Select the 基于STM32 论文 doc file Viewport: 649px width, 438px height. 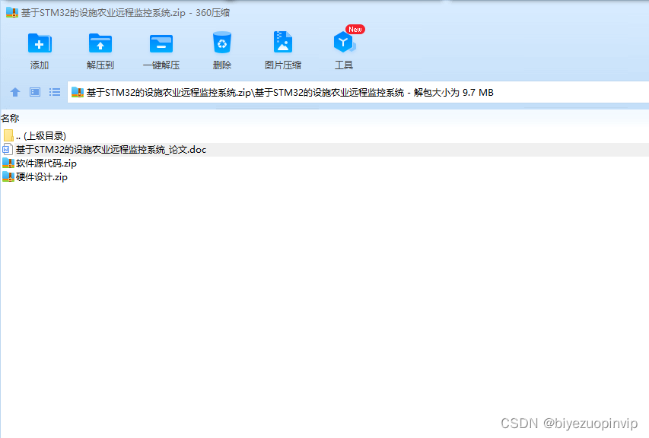click(x=110, y=149)
